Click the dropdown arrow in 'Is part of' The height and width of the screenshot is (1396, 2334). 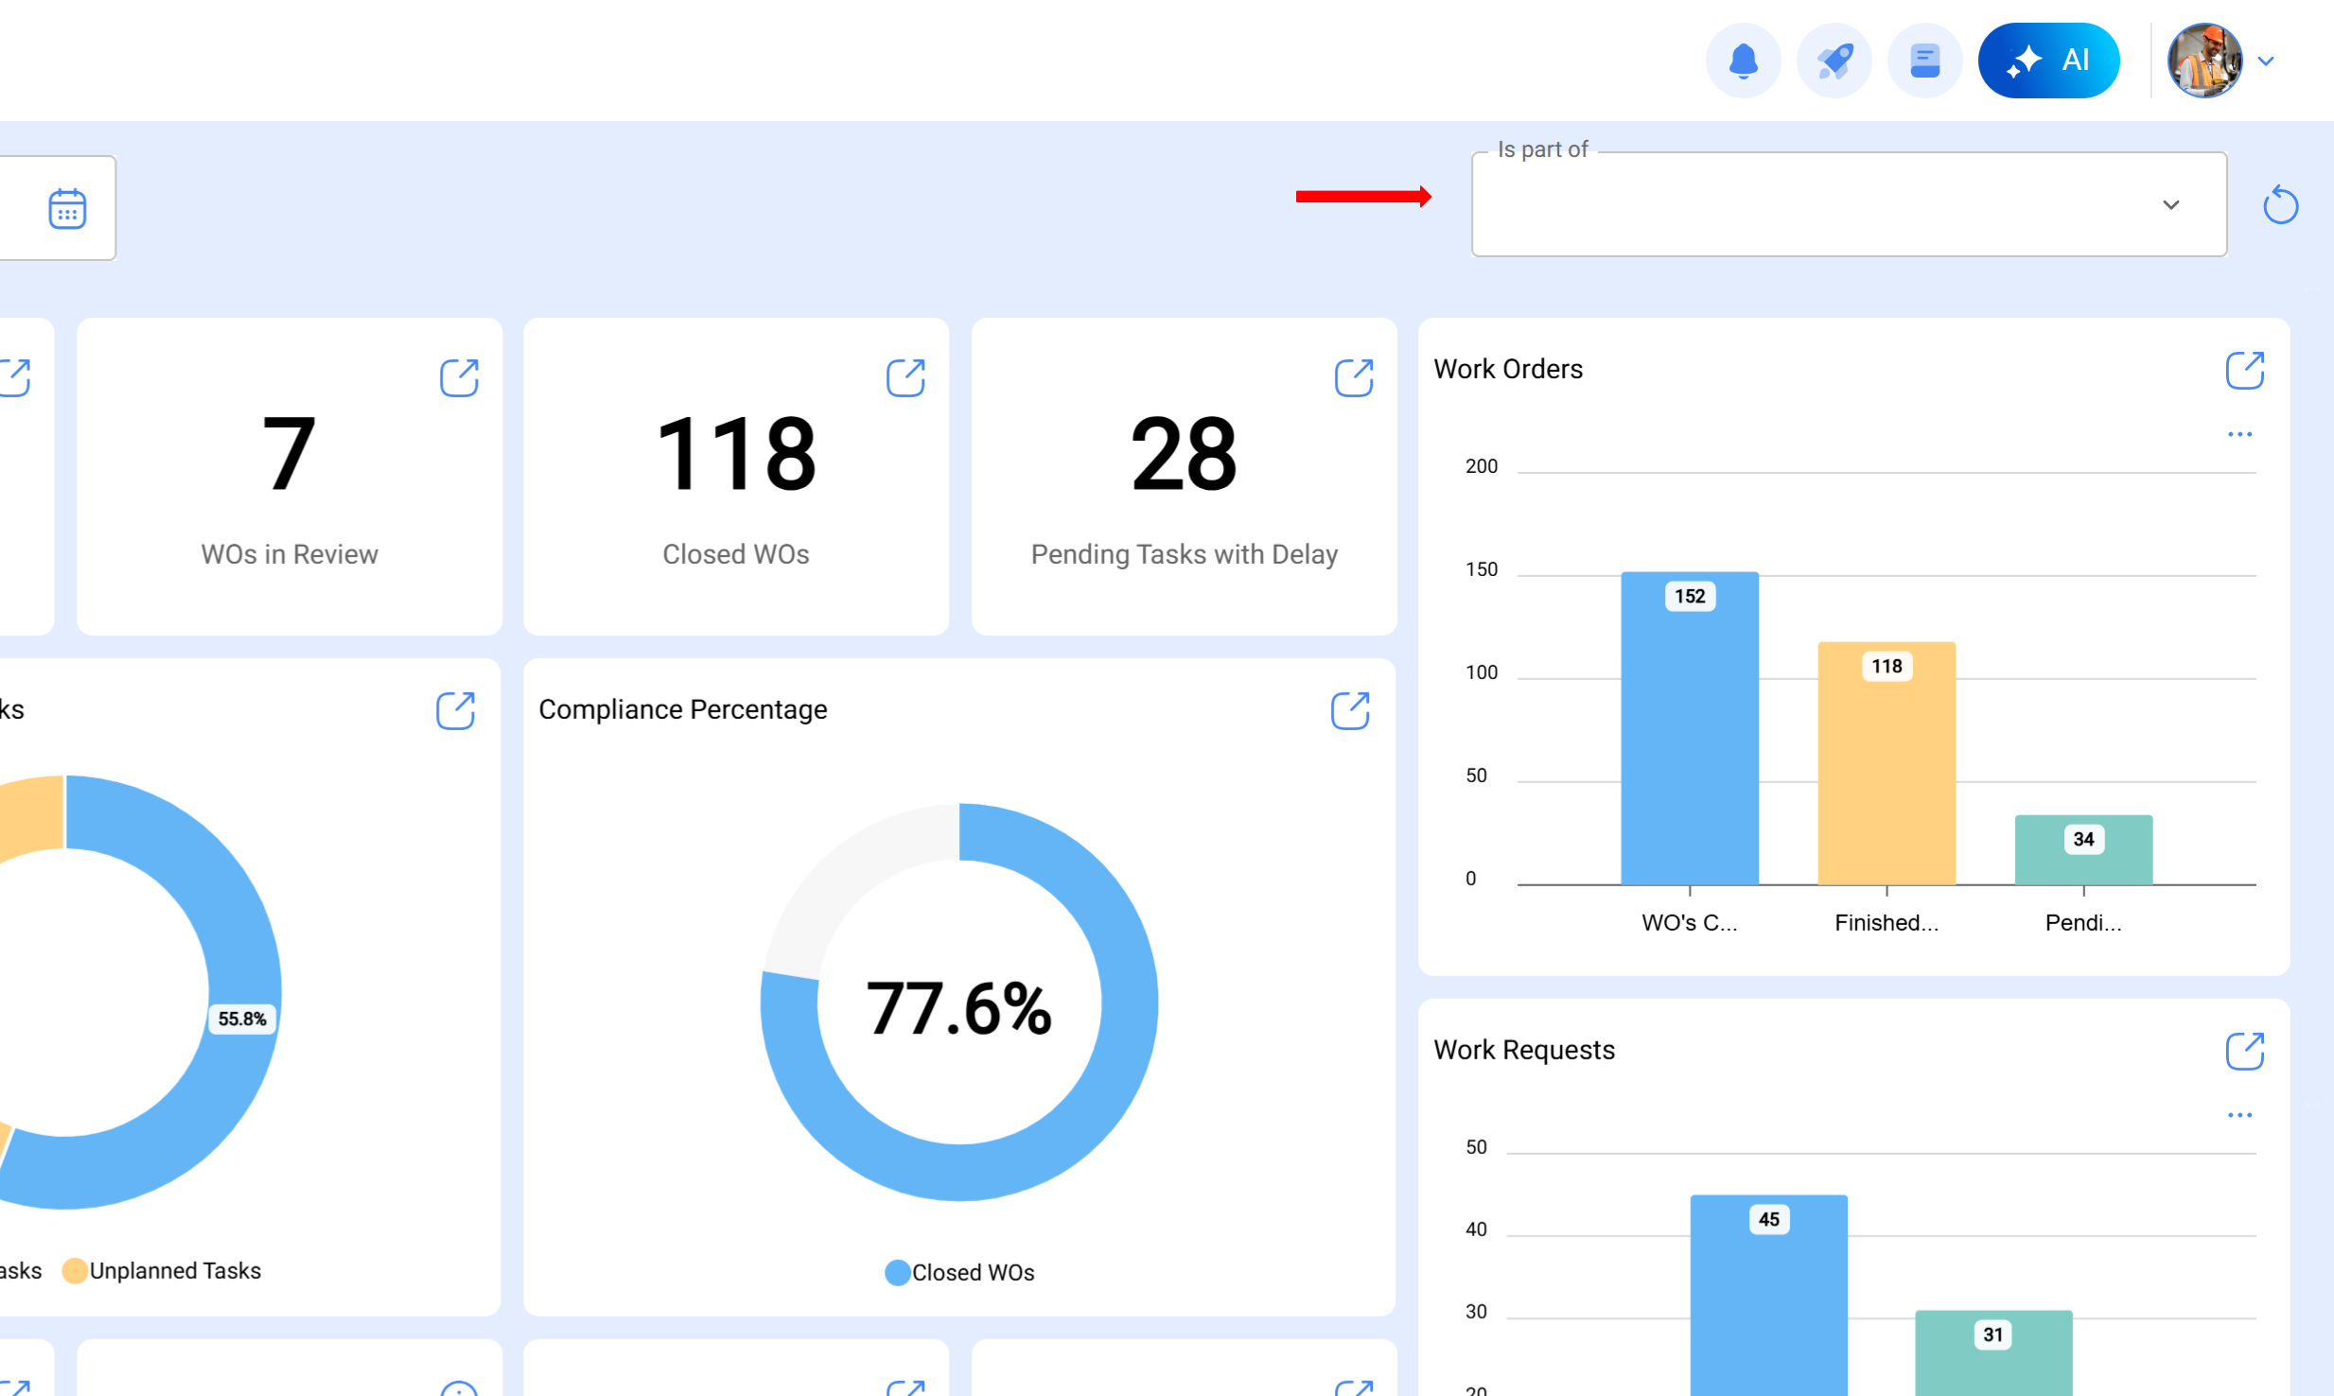click(2170, 205)
